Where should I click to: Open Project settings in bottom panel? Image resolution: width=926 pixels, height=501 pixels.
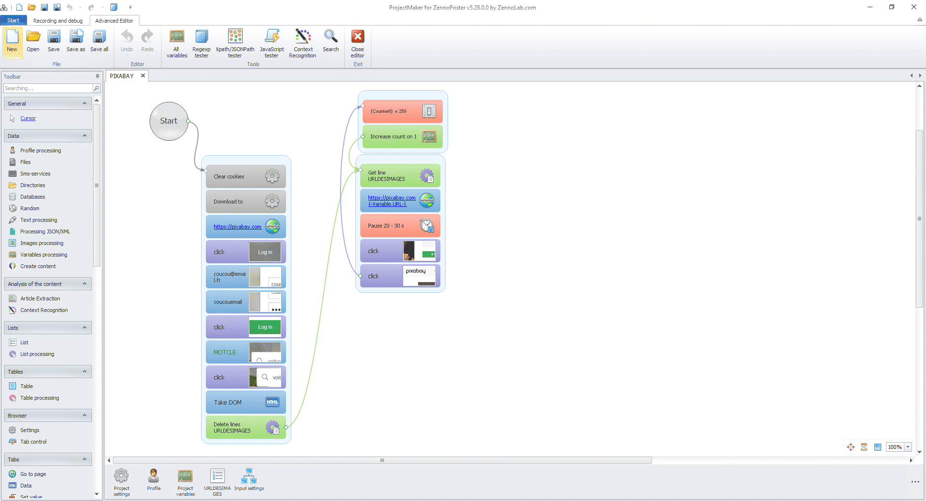point(122,482)
